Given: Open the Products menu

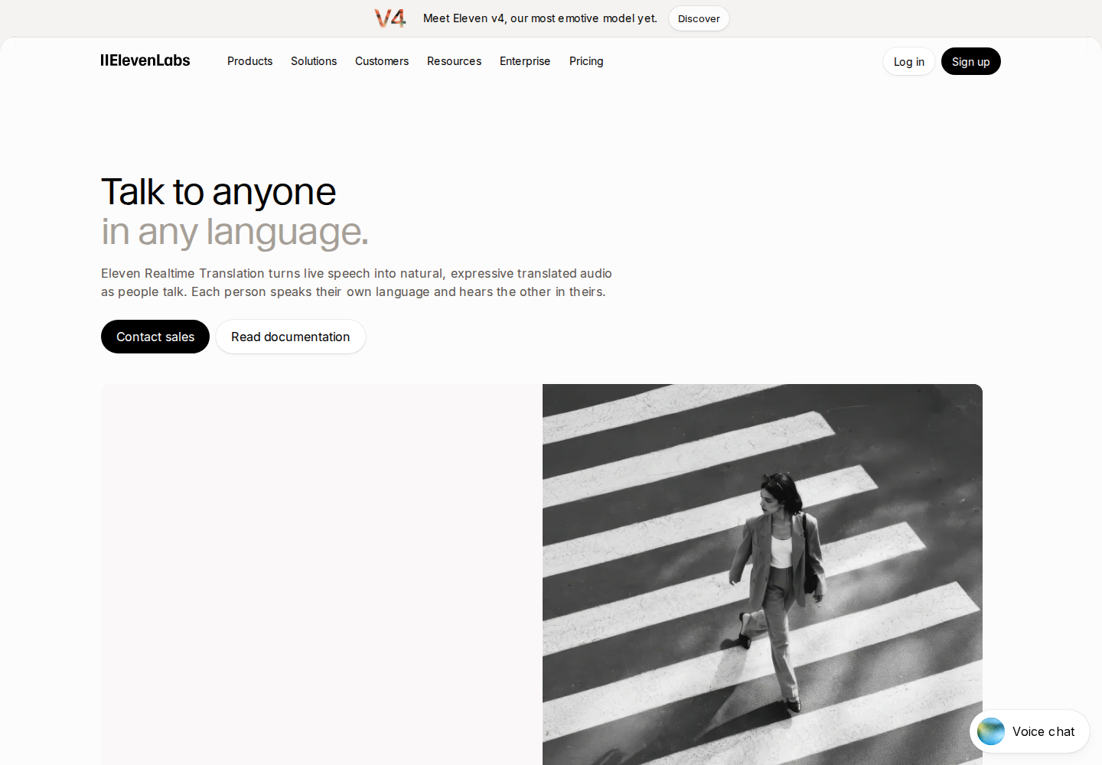Looking at the screenshot, I should [x=249, y=61].
